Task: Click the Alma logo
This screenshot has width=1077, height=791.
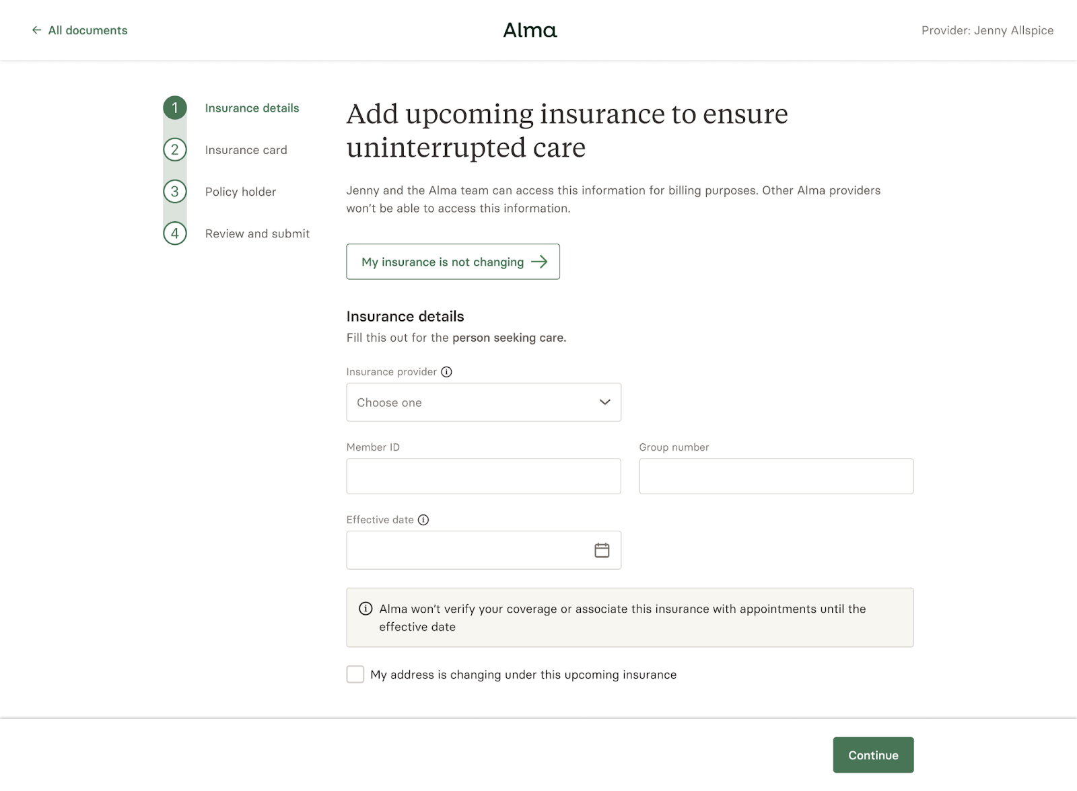Action: point(530,30)
